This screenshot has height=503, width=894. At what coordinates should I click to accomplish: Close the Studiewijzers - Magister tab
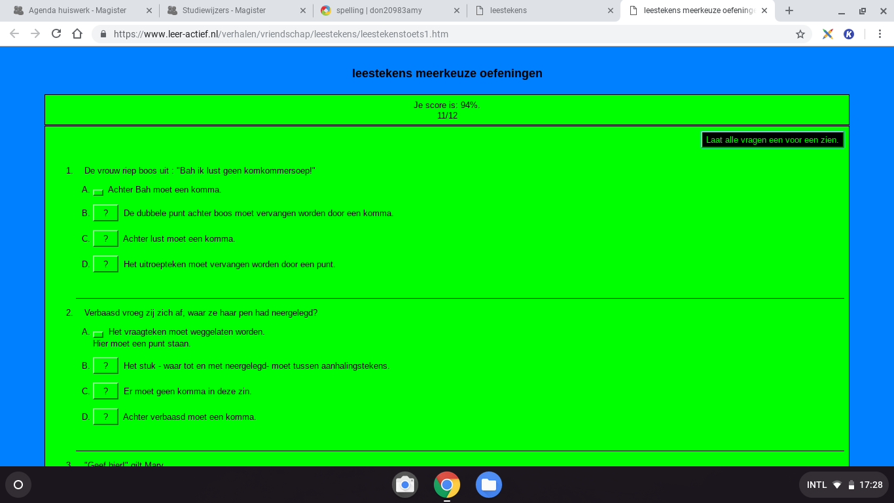pos(302,10)
